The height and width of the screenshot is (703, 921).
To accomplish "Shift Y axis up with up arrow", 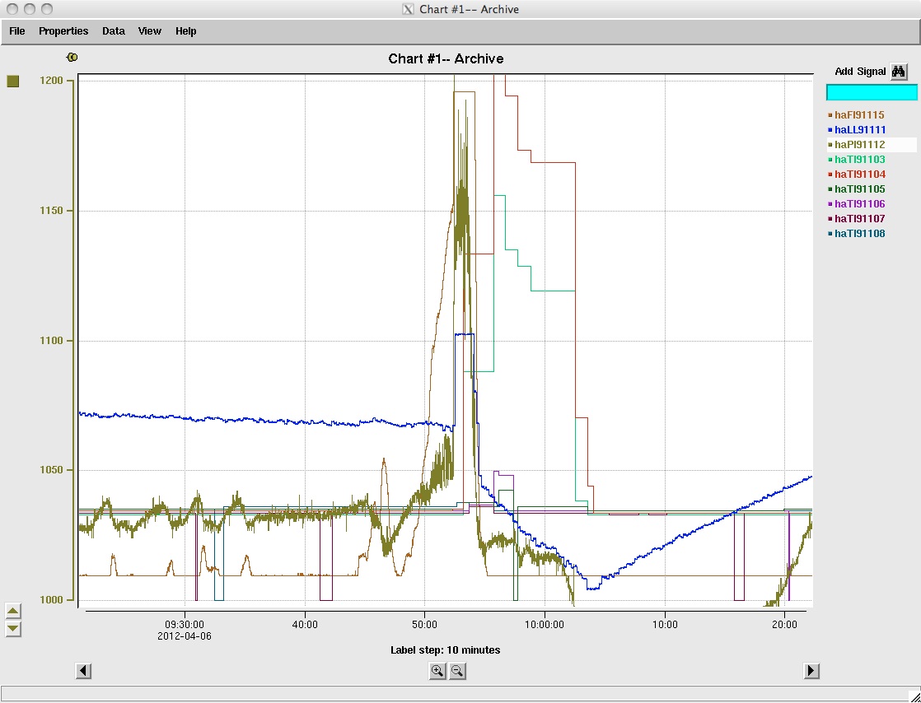I will pos(13,611).
